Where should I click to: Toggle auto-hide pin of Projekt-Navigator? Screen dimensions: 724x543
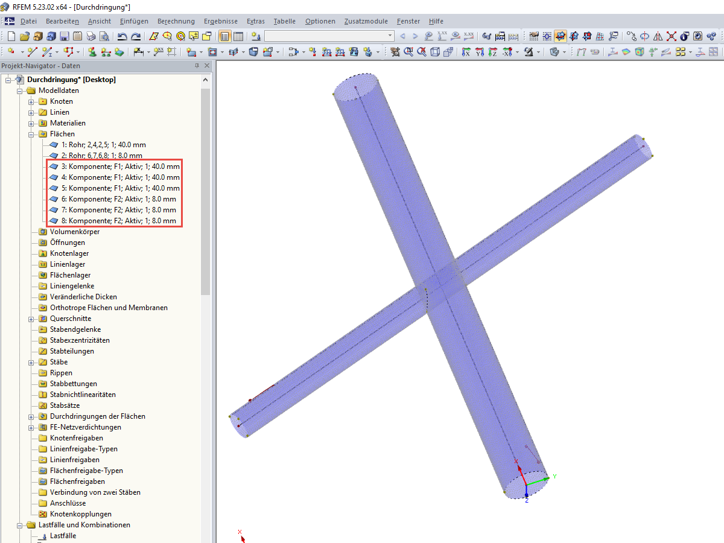(196, 66)
